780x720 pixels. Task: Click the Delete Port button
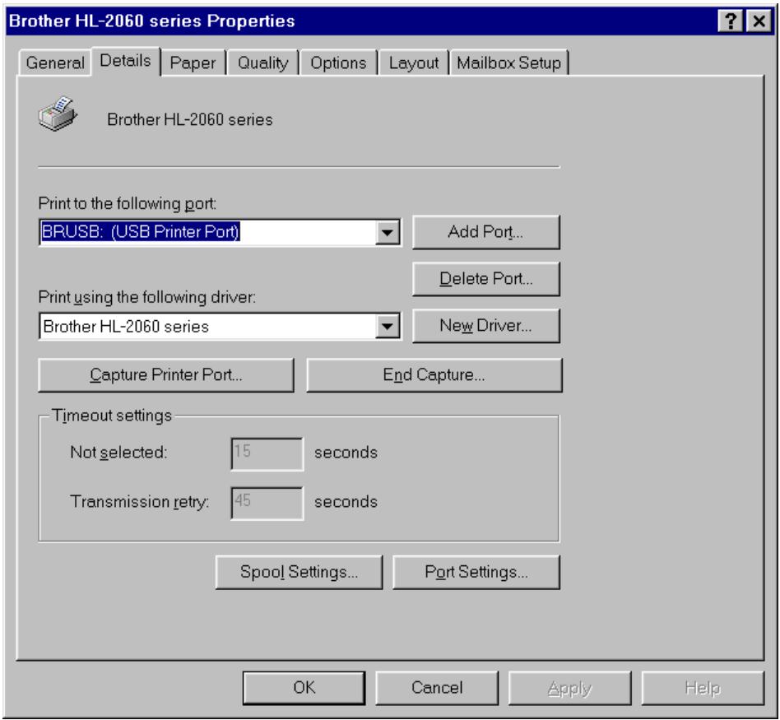pyautogui.click(x=486, y=279)
